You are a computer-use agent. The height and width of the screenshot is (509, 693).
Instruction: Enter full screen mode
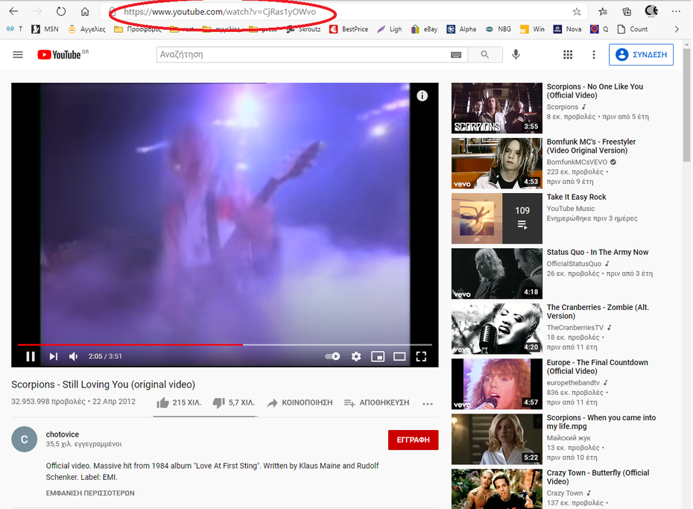tap(421, 356)
